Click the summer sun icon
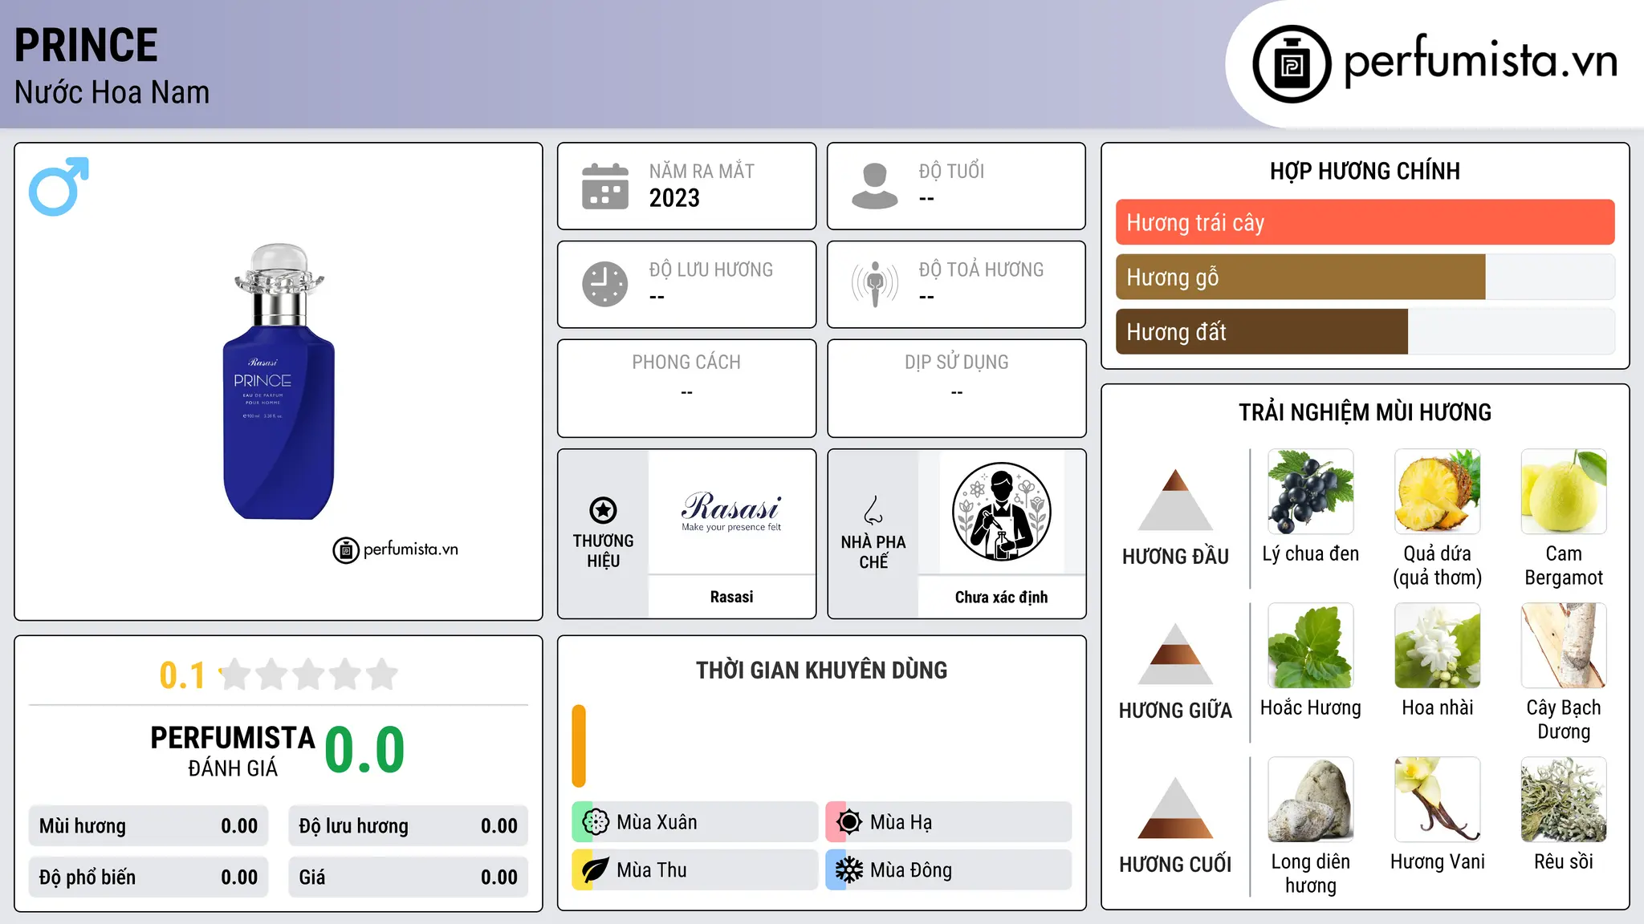 click(x=849, y=822)
